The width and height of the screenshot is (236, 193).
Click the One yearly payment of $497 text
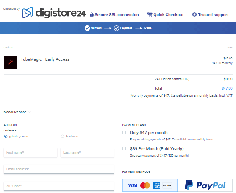159,156
